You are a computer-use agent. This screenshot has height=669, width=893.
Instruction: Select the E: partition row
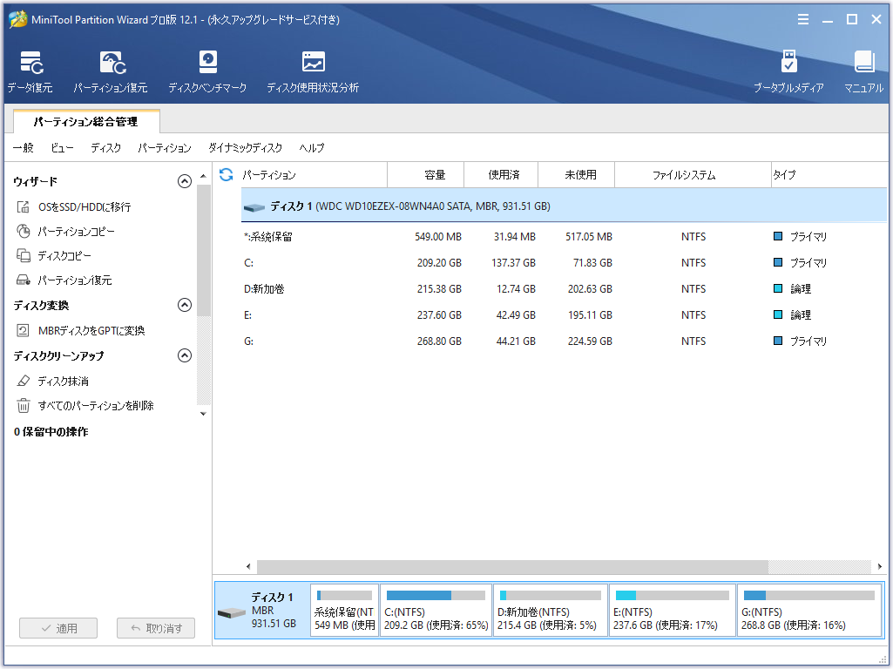coord(564,314)
